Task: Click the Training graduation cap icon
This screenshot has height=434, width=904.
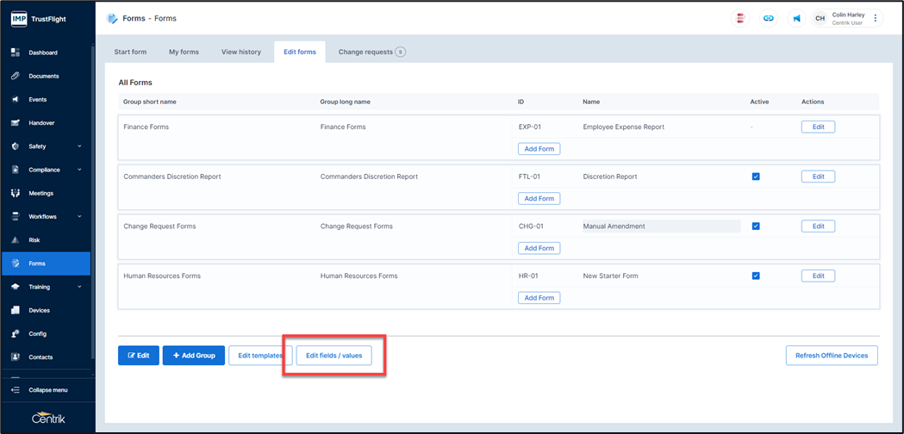Action: coord(15,287)
